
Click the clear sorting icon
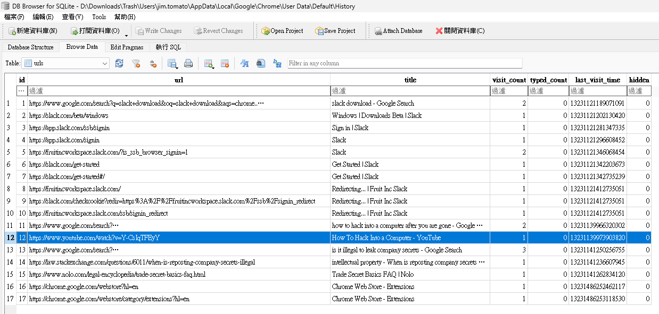point(153,63)
